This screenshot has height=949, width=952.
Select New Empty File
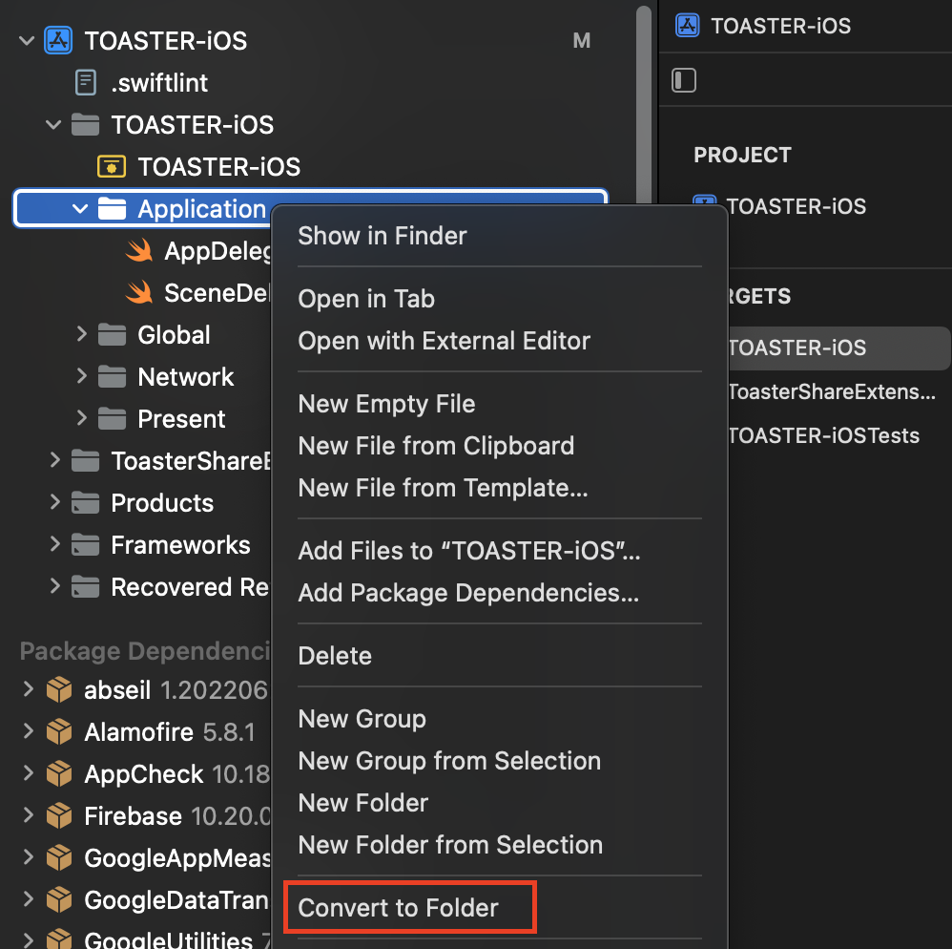pyautogui.click(x=386, y=404)
